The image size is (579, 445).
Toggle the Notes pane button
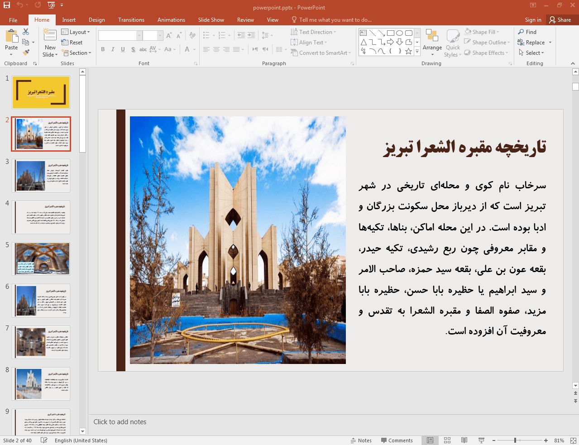click(x=361, y=440)
